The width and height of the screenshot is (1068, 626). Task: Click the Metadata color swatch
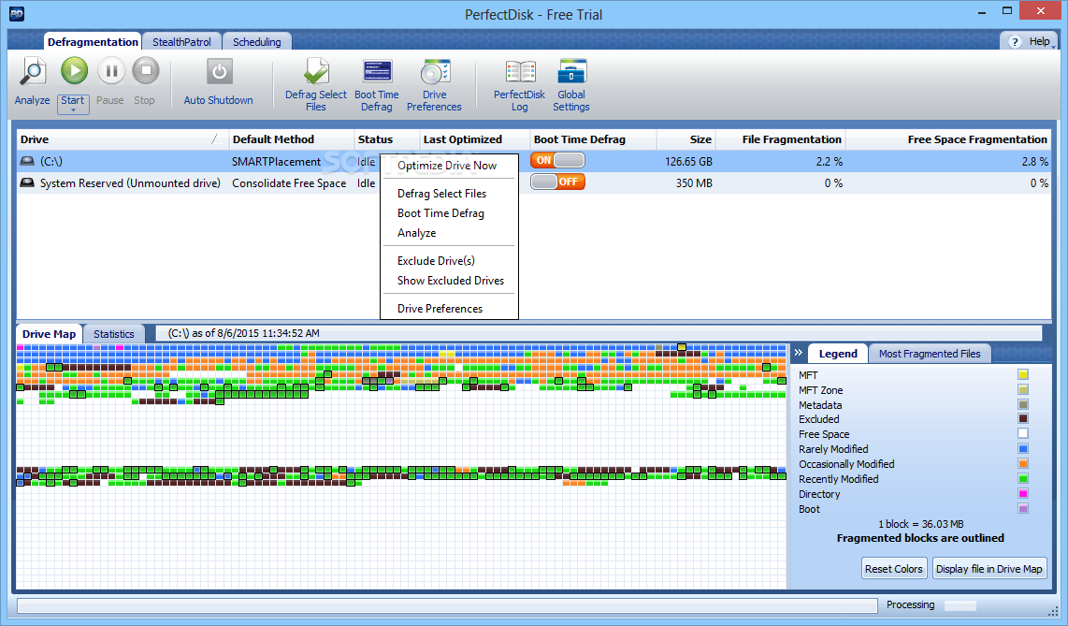(1023, 404)
